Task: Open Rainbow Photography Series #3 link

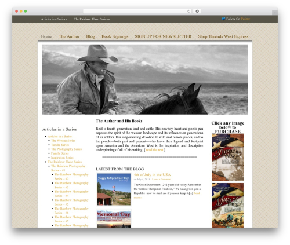Action: (x=71, y=185)
